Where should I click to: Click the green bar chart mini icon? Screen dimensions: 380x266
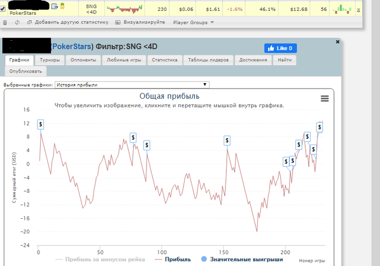coord(342,9)
